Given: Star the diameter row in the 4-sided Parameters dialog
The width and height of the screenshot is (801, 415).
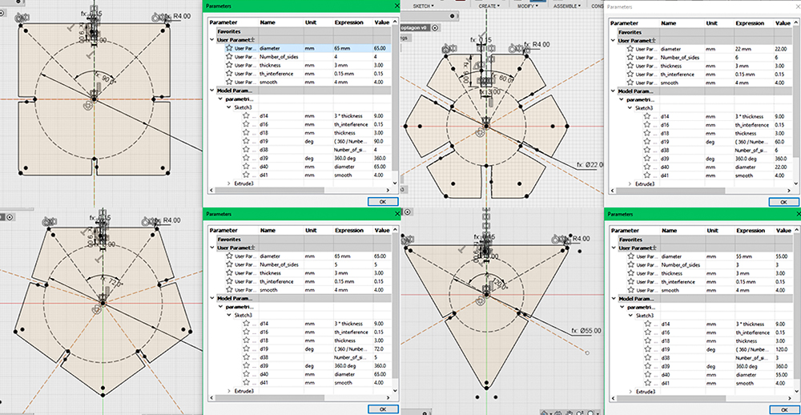Looking at the screenshot, I should click(229, 49).
